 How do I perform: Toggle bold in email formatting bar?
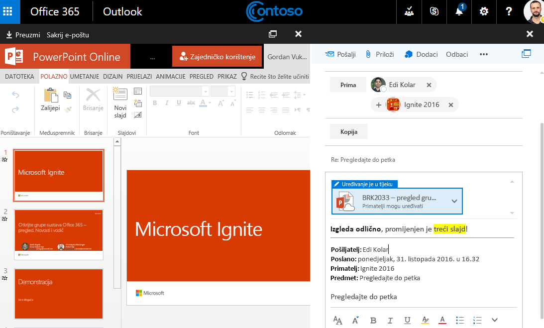(x=373, y=320)
